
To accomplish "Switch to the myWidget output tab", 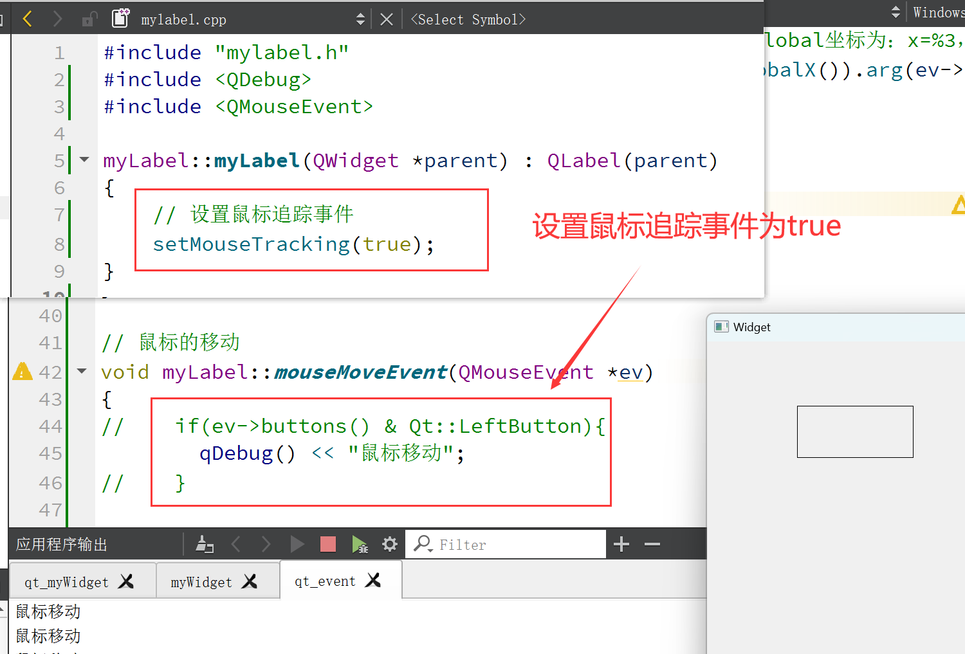I will [x=201, y=582].
